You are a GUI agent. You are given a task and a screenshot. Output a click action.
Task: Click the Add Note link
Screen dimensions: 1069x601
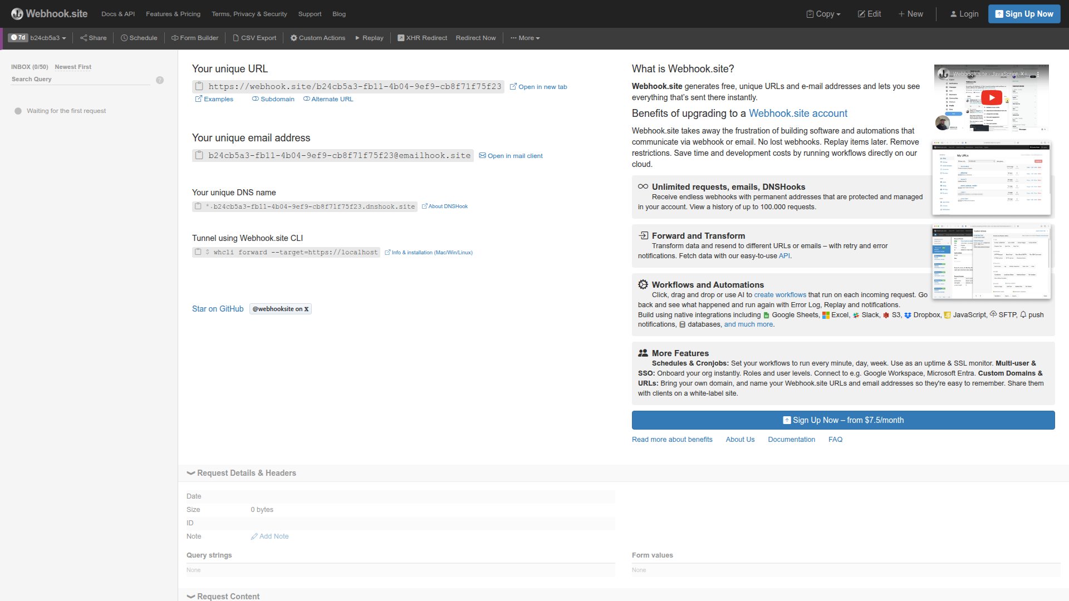tap(270, 536)
